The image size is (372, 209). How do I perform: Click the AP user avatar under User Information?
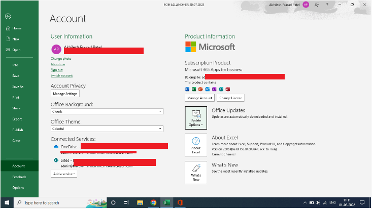[56, 49]
